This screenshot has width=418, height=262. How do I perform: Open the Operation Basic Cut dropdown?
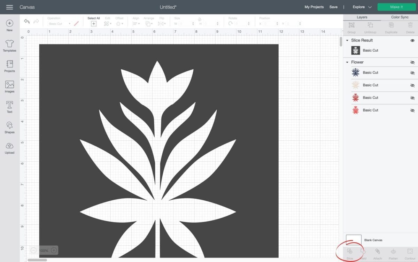[59, 24]
